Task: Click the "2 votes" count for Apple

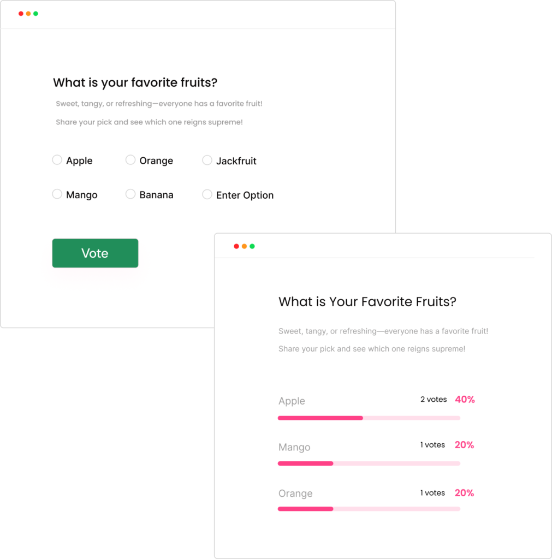Action: tap(434, 400)
